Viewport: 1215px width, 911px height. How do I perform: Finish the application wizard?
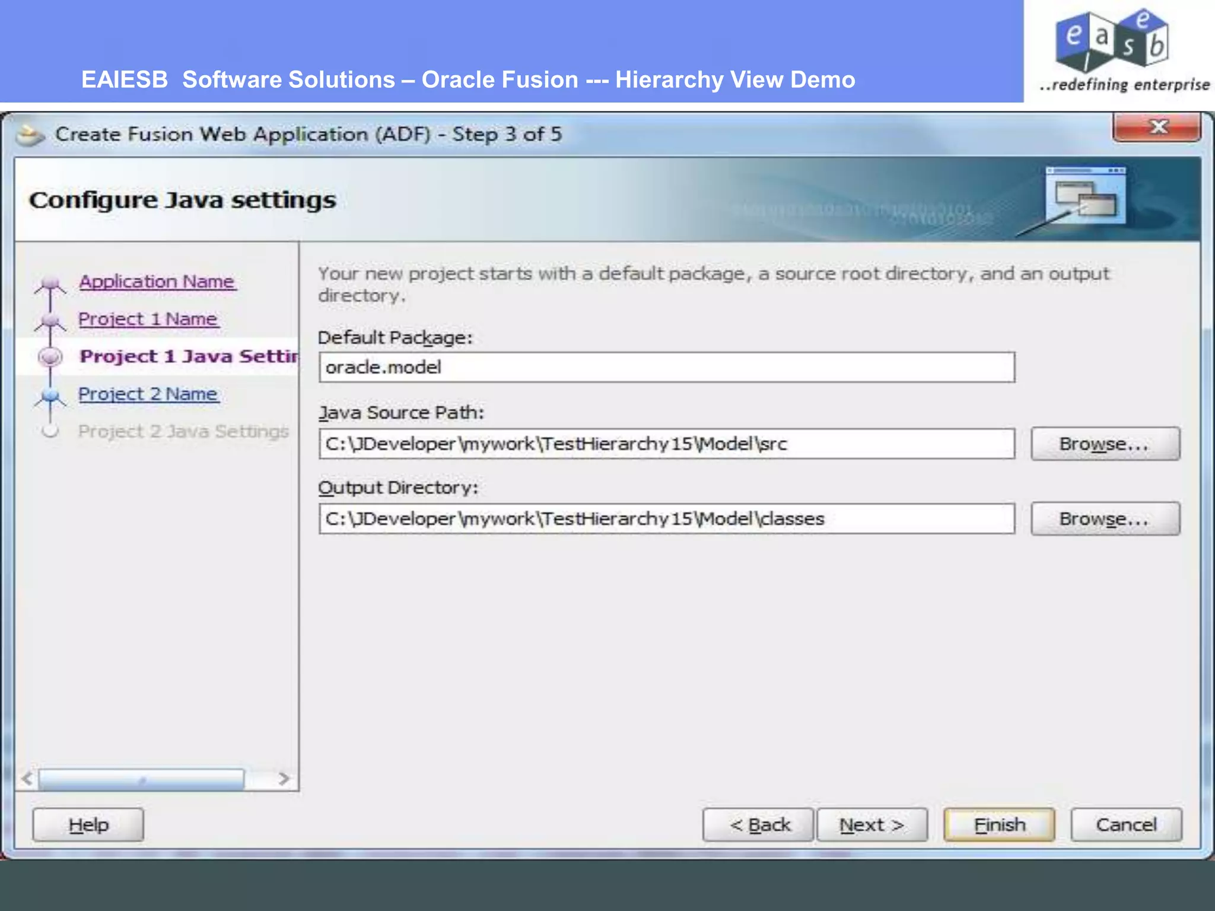(1000, 824)
